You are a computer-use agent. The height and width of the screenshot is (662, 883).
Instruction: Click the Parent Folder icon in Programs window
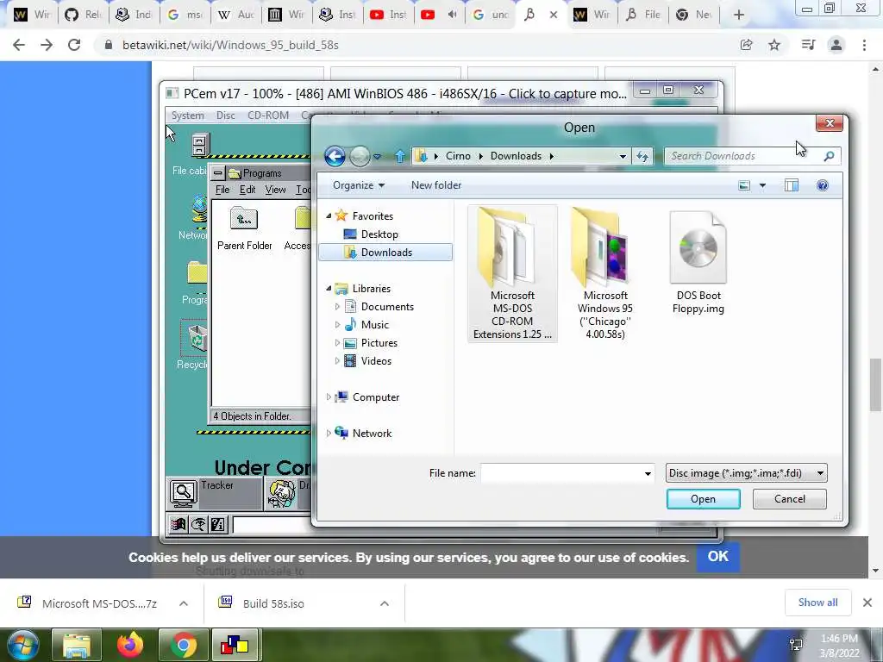point(244,219)
